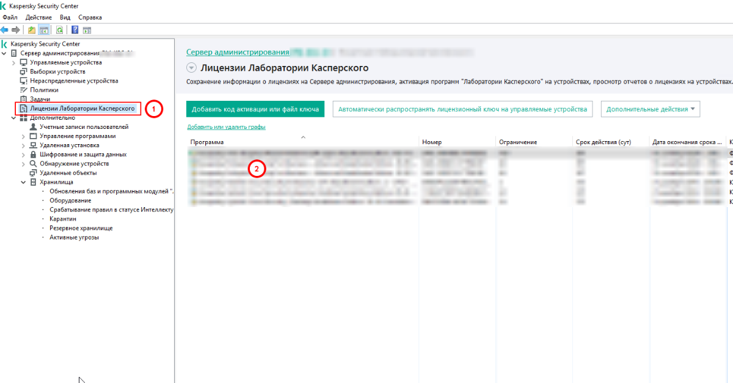Open the Файл menu
733x383 pixels.
10,17
